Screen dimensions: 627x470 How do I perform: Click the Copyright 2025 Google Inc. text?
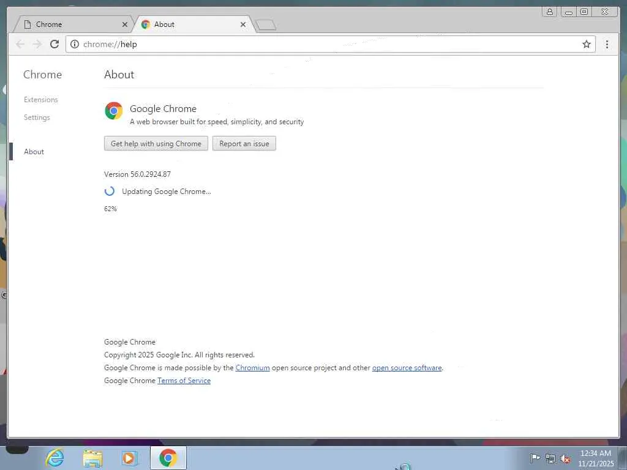click(x=179, y=355)
